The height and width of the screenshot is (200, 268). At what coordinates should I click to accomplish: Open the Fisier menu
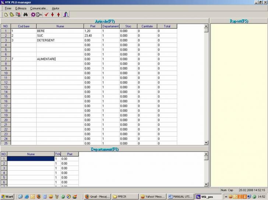(8, 8)
